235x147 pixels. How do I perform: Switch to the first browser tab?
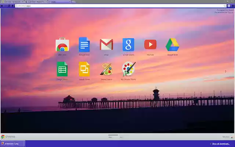pyautogui.click(x=12, y=2)
